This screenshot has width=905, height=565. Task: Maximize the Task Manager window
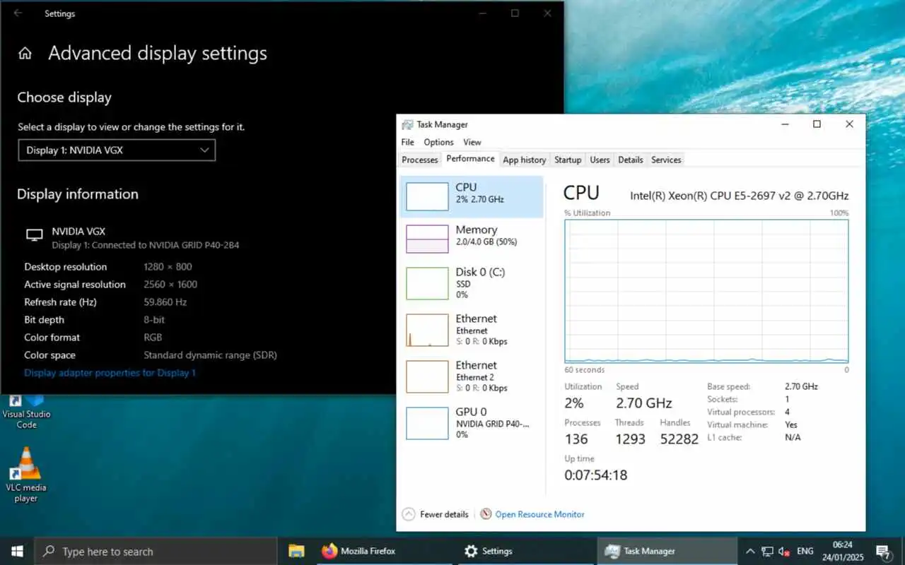pyautogui.click(x=817, y=124)
